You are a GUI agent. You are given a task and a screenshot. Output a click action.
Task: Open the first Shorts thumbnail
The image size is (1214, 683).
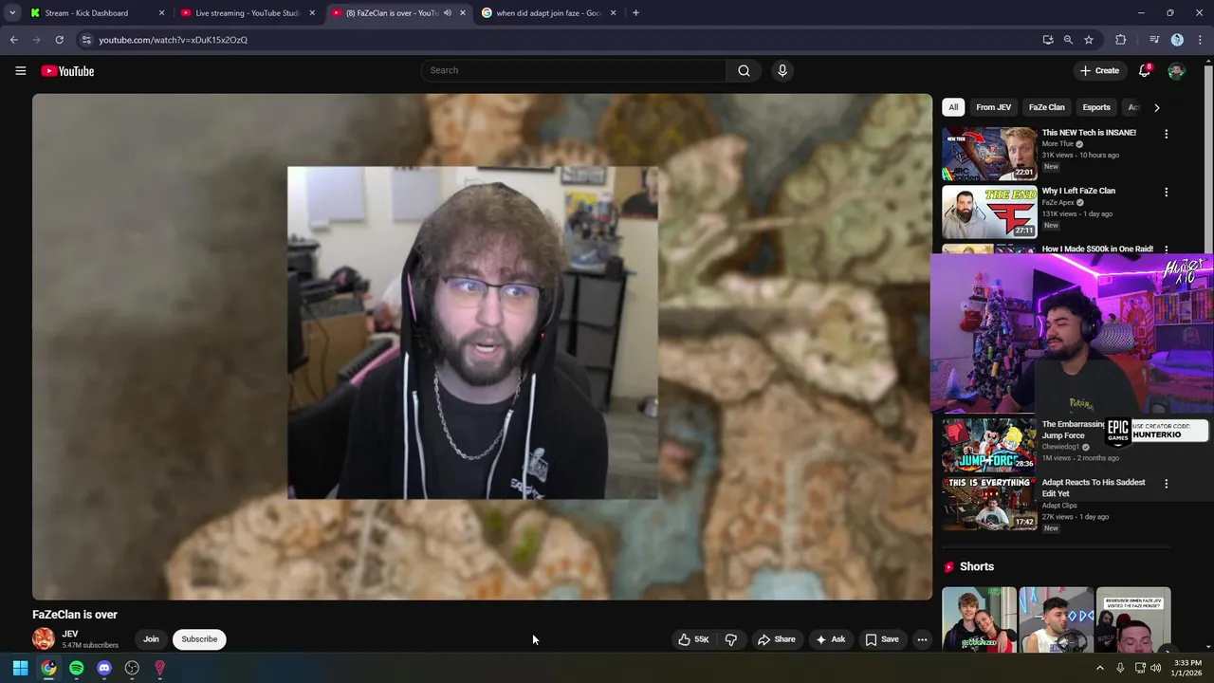tap(979, 620)
